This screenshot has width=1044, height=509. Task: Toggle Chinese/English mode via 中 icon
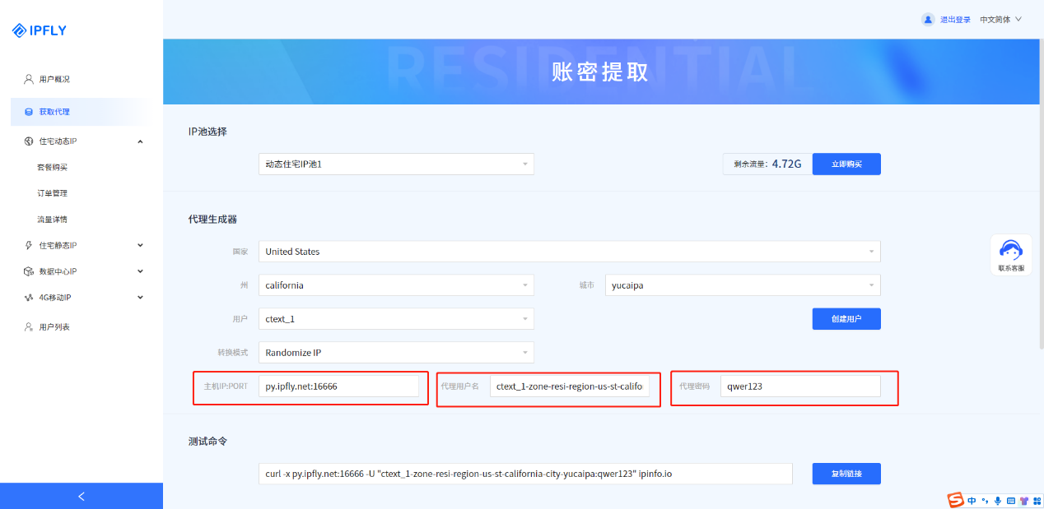pyautogui.click(x=972, y=501)
